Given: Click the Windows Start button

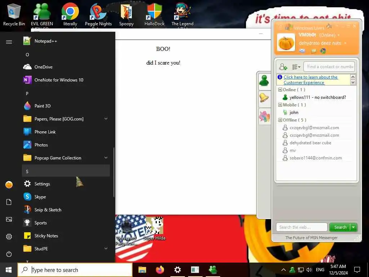Looking at the screenshot, I should tap(9, 270).
